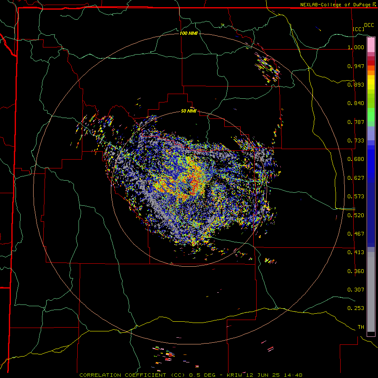This screenshot has width=378, height=378.
Task: Select the 1.000 scale value
Action: (356, 47)
